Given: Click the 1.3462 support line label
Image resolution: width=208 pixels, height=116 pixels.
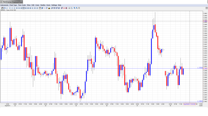Looking at the screenshot, I should pyautogui.click(x=200, y=101).
